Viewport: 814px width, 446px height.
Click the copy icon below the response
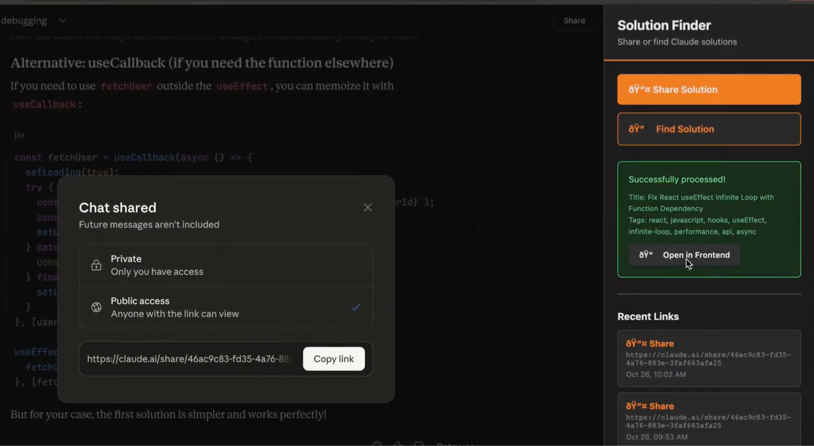point(377,443)
